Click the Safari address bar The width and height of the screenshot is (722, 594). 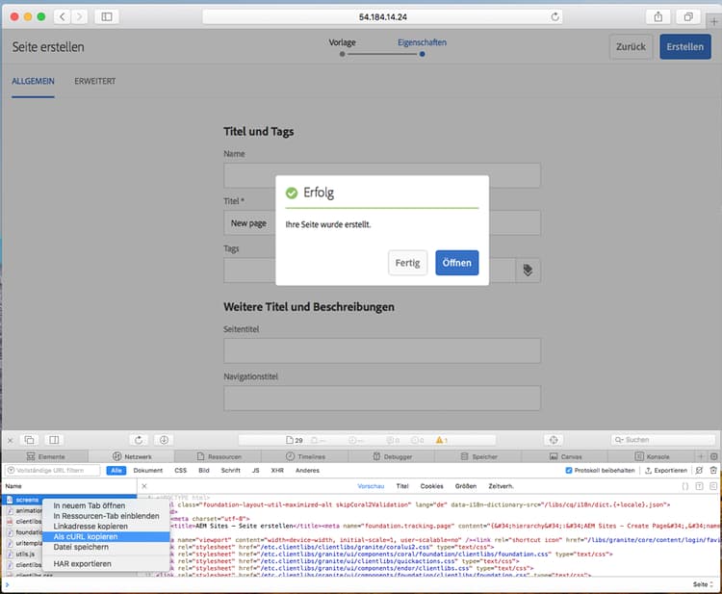(382, 17)
